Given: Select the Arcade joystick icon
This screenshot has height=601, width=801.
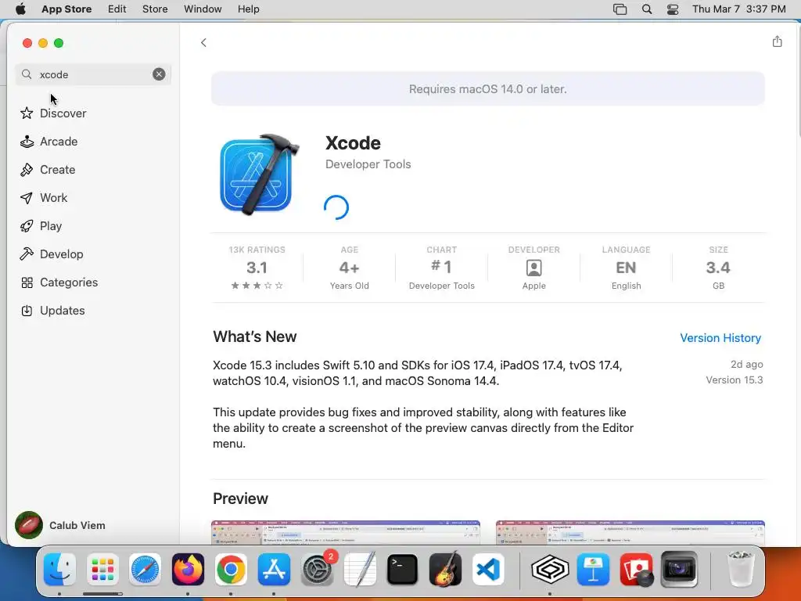Looking at the screenshot, I should coord(27,142).
